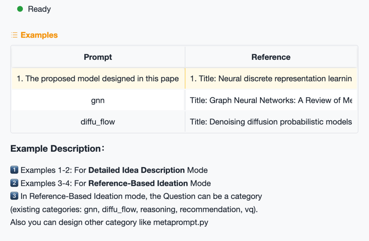Viewport: 369px width, 241px height.
Task: Choose the gnn example prompt cell
Action: click(x=98, y=100)
